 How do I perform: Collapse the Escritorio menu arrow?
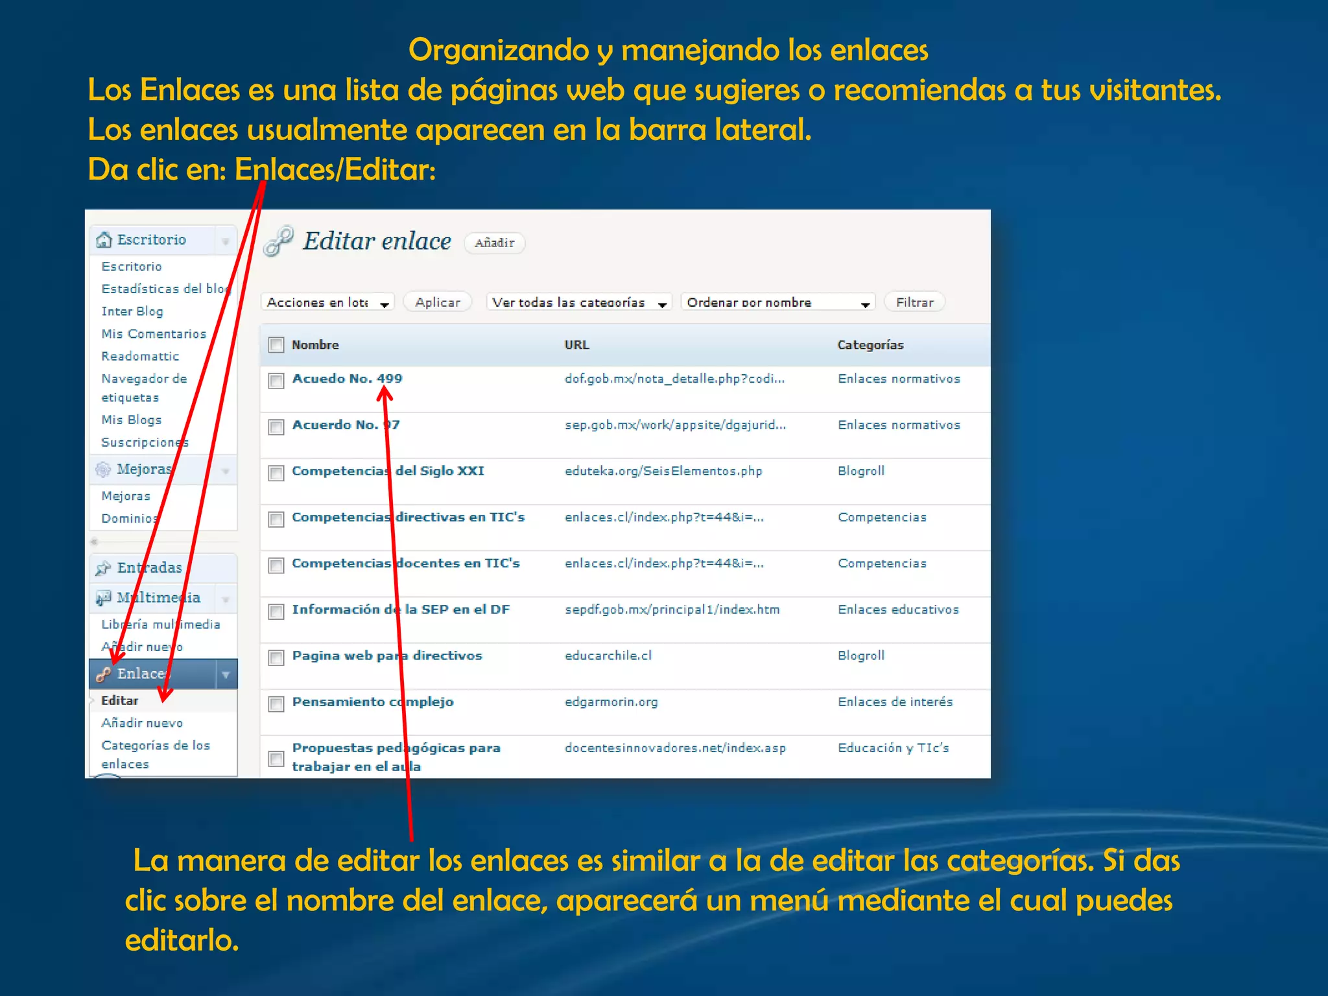point(226,241)
